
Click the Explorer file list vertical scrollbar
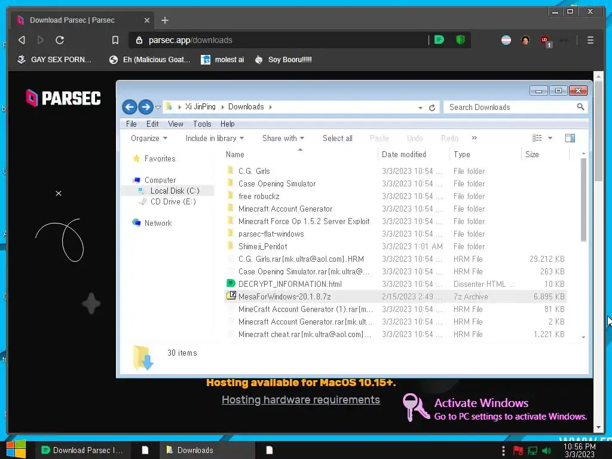583,200
